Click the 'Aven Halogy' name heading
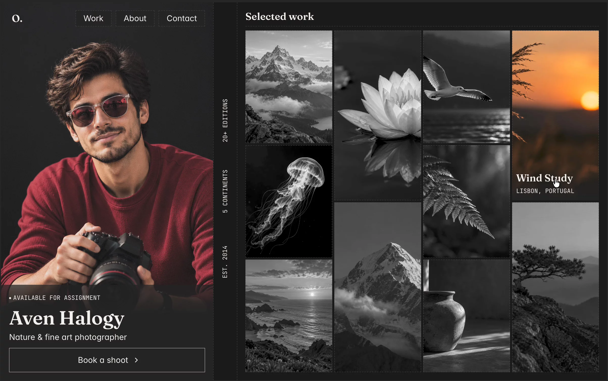608x381 pixels. [67, 319]
